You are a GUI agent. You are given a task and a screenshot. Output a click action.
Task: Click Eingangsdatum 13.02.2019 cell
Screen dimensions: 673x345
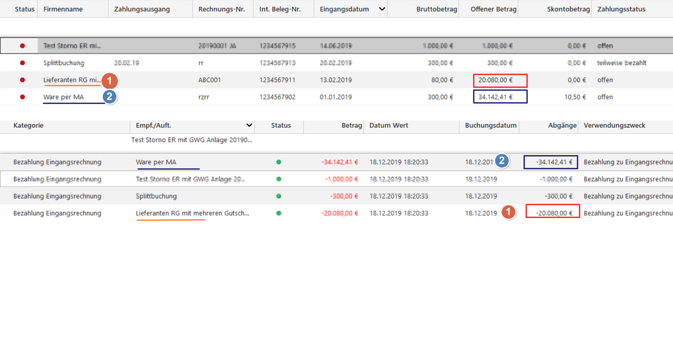click(x=336, y=80)
